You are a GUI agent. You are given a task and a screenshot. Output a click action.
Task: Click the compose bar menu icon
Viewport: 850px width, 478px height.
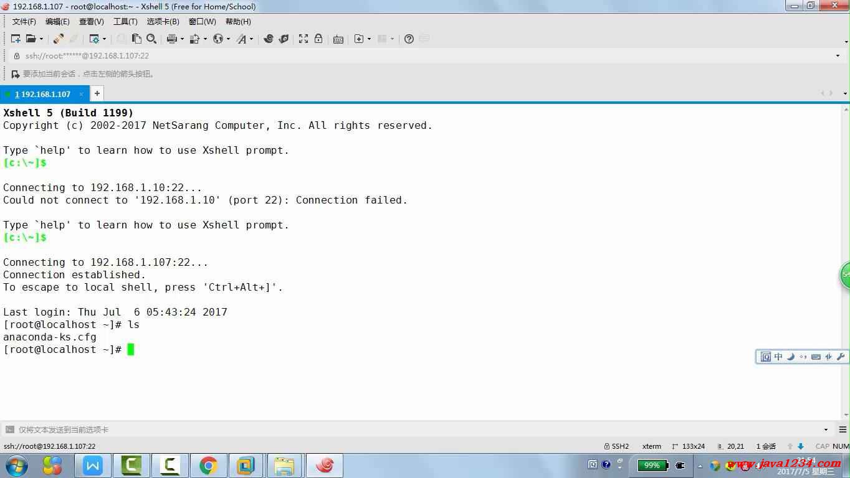point(843,429)
